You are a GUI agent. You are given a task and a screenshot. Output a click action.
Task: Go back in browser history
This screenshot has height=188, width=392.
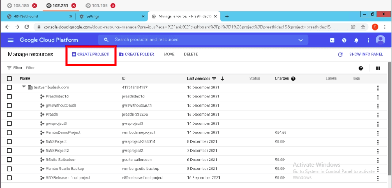click(8, 27)
